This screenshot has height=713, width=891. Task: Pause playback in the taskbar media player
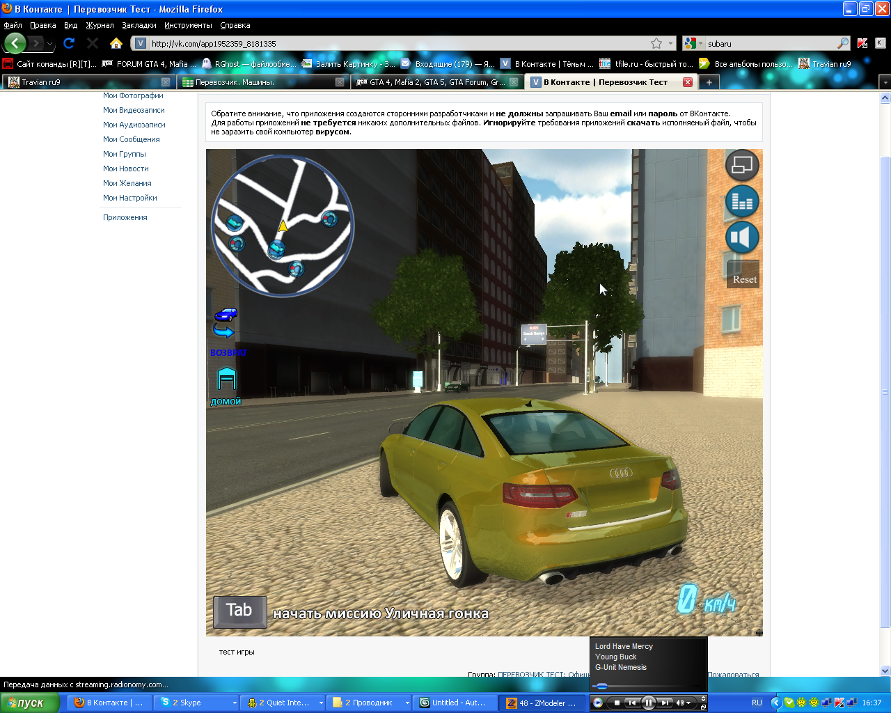(x=648, y=703)
